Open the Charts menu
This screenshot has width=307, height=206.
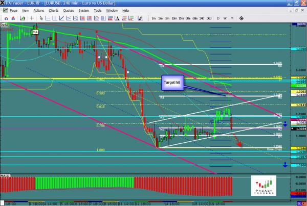click(x=53, y=10)
